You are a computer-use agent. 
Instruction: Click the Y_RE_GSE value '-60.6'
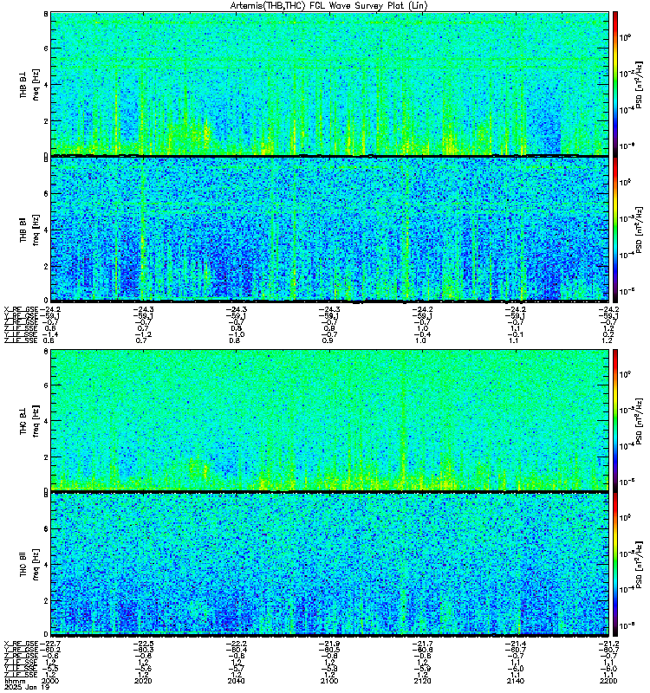(423, 651)
